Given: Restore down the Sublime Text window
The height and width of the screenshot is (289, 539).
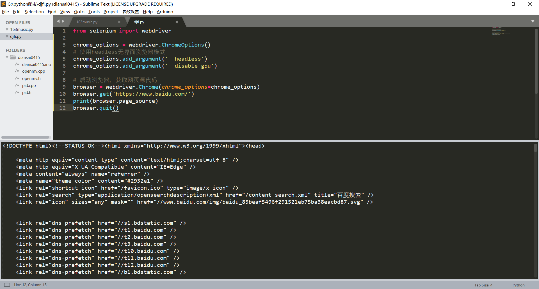Looking at the screenshot, I should click(x=513, y=4).
